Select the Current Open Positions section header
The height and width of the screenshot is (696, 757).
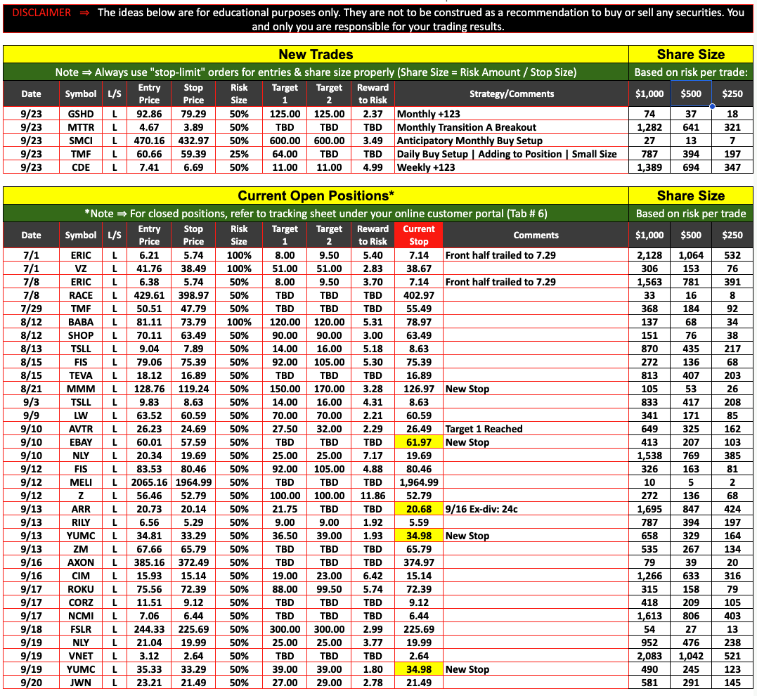316,196
